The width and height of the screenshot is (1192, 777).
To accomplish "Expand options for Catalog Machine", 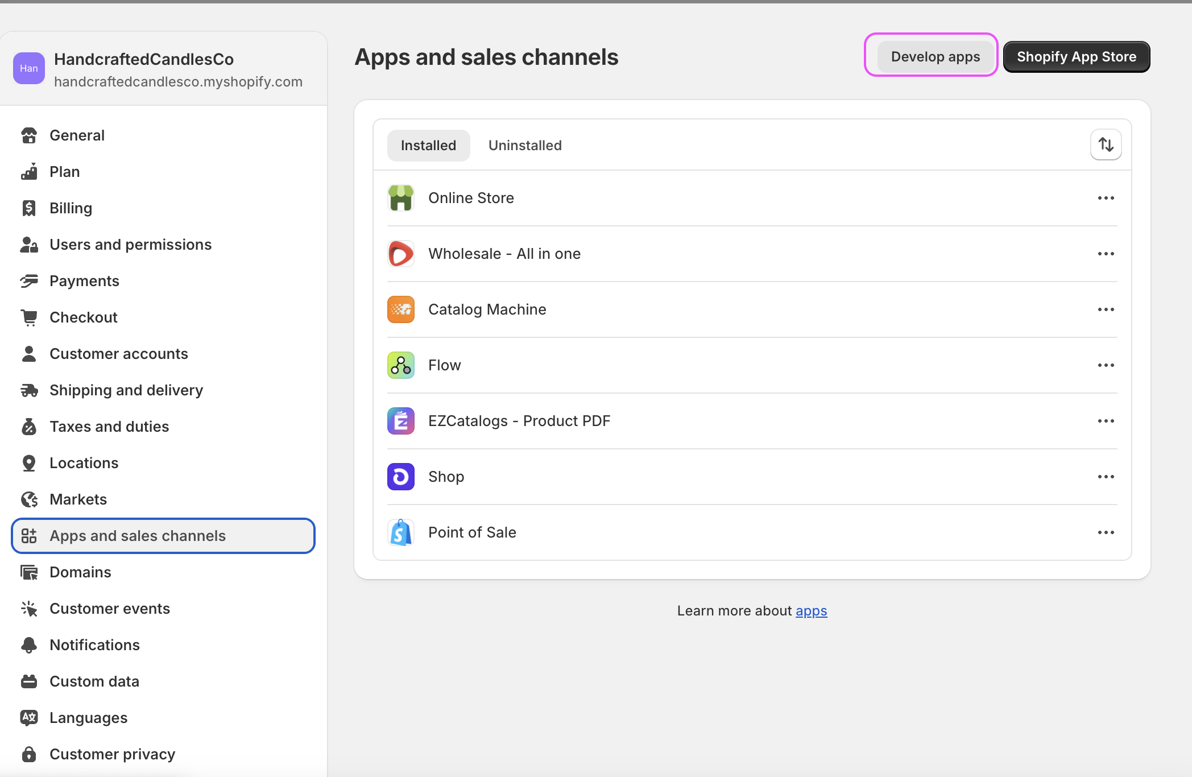I will click(1106, 309).
